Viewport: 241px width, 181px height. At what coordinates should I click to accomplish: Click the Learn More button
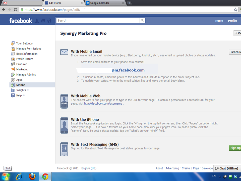235,52
